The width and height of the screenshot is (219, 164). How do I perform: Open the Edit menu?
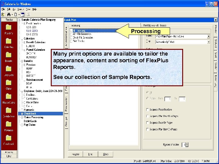(9, 9)
